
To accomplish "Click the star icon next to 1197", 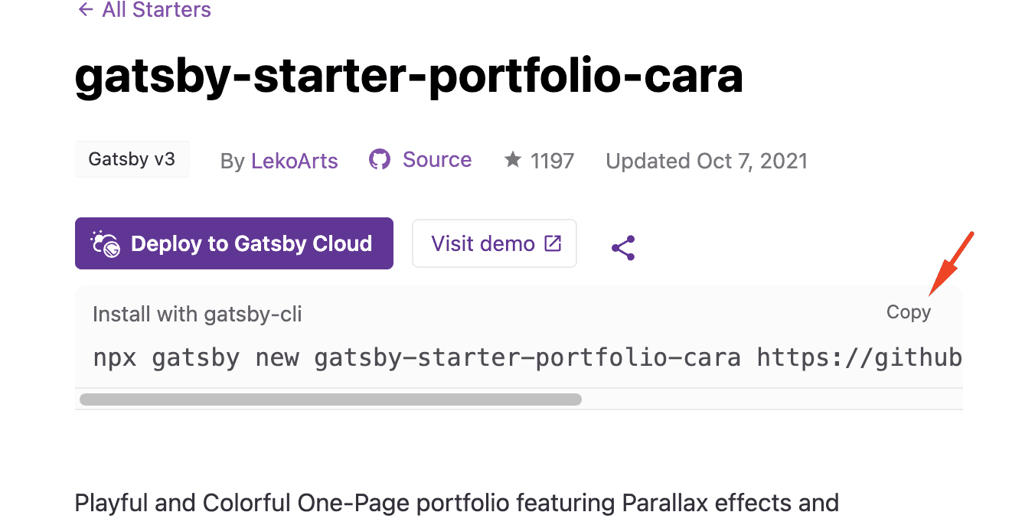I will point(513,160).
